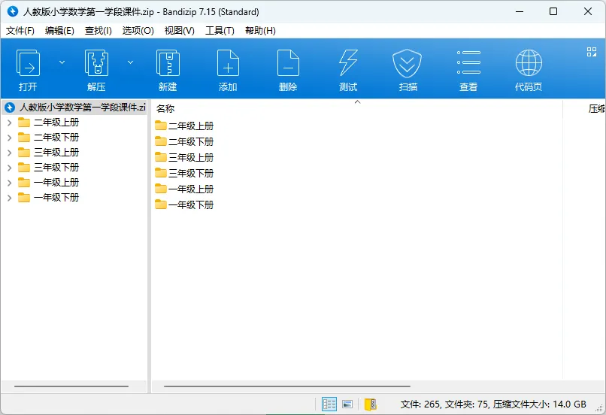
Task: Click the yellow archive icon in the status bar
Action: click(370, 404)
